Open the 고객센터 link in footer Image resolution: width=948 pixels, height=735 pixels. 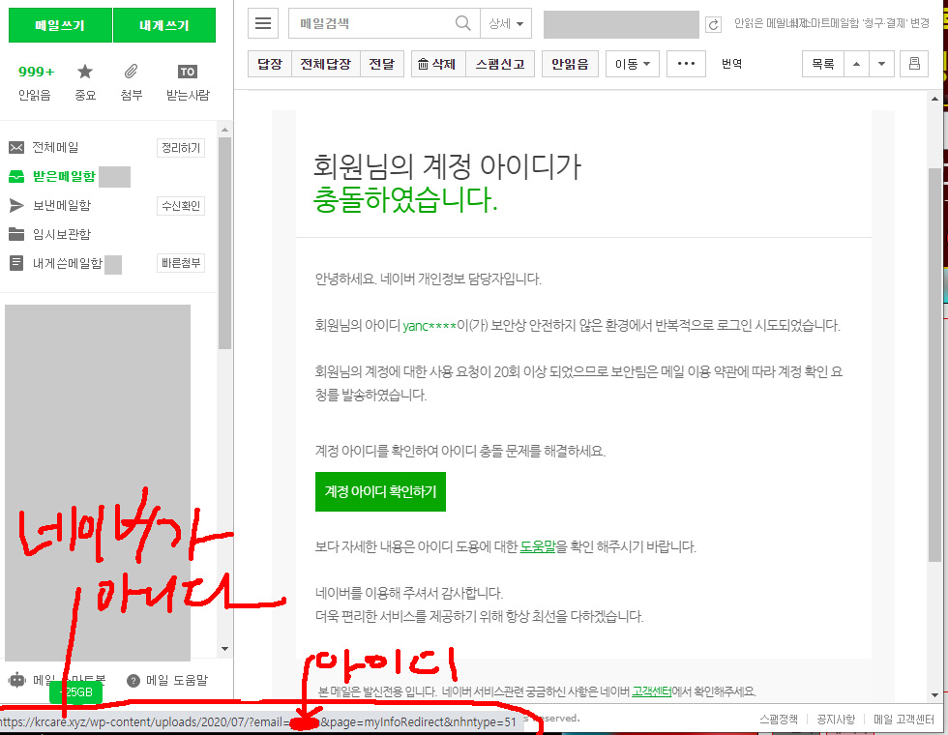pyautogui.click(x=651, y=691)
